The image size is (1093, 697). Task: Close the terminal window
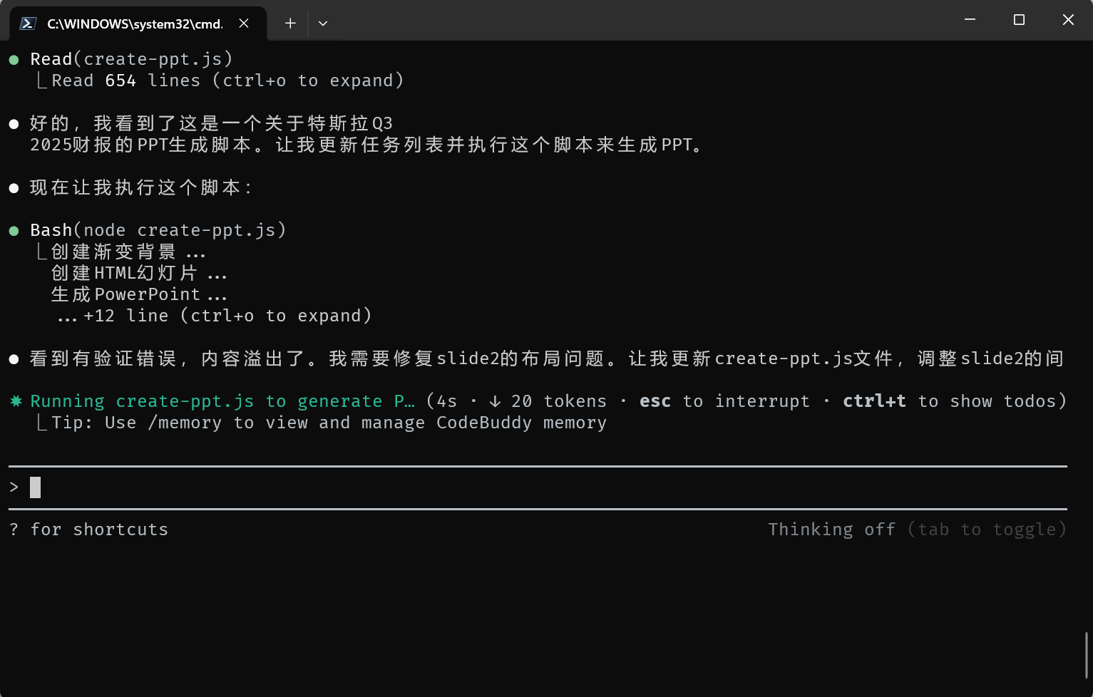(x=1067, y=20)
